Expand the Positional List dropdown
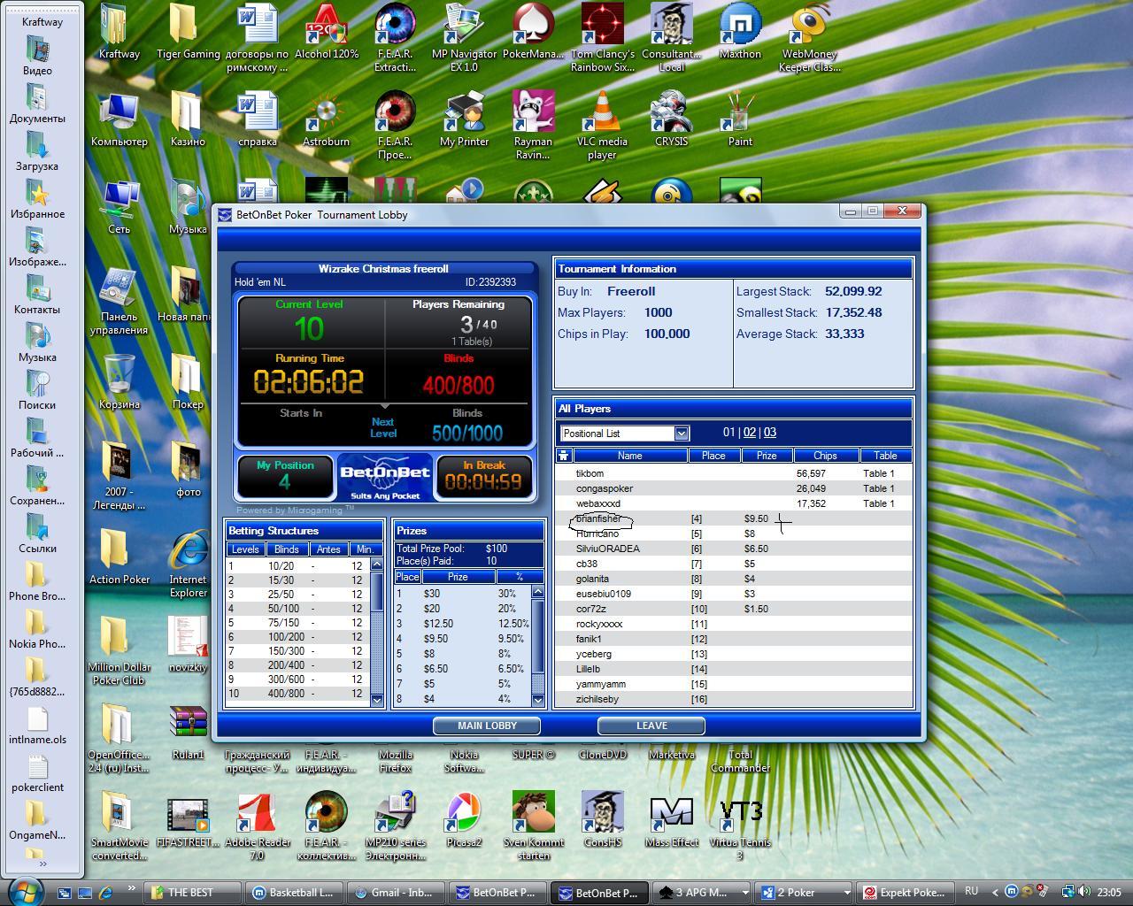 682,434
